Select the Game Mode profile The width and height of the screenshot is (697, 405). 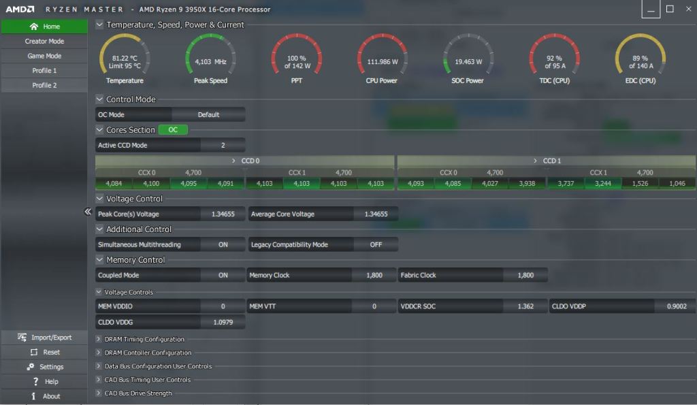click(x=44, y=56)
